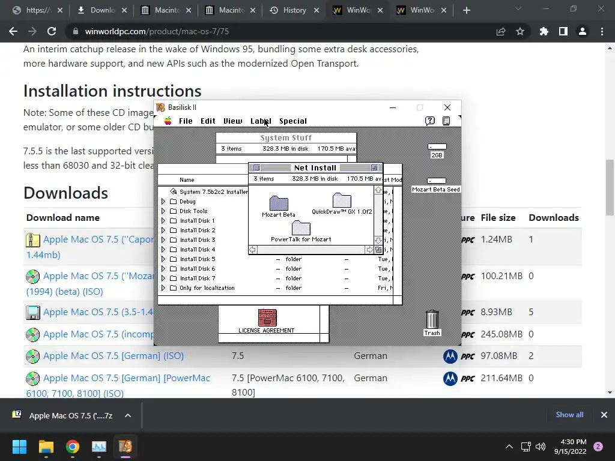Click the Application menu icon at menu bar right

point(446,121)
